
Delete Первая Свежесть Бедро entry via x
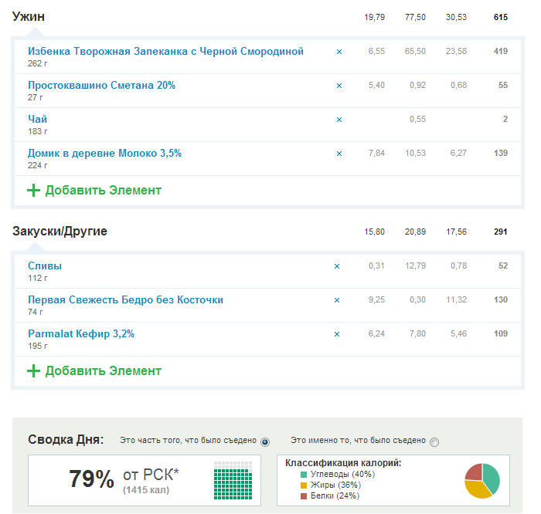(337, 300)
